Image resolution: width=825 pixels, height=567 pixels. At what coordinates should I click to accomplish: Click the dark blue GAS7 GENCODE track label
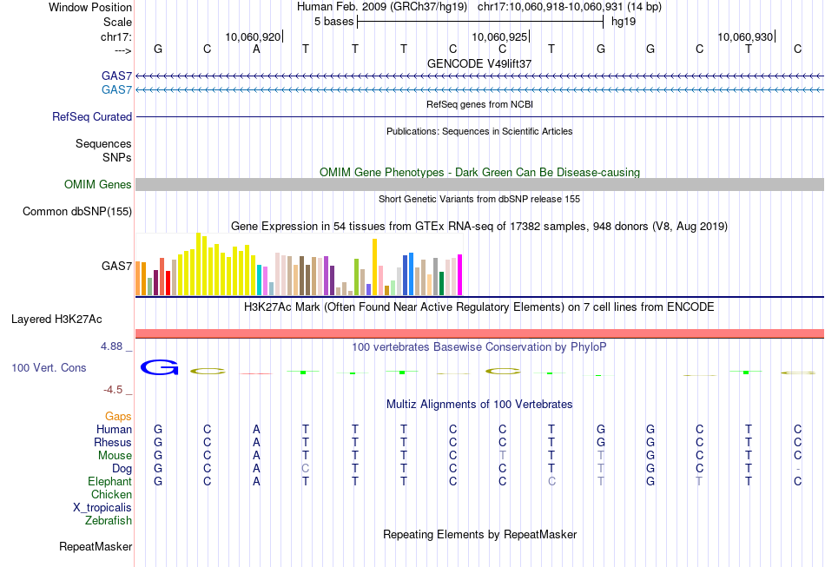[116, 76]
